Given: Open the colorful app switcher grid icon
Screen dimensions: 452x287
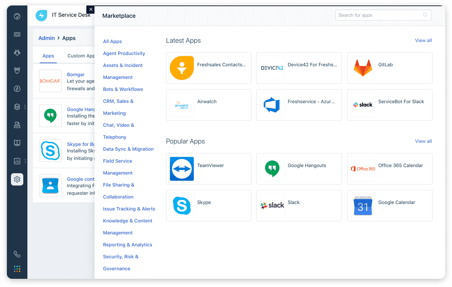Looking at the screenshot, I should click(x=17, y=269).
